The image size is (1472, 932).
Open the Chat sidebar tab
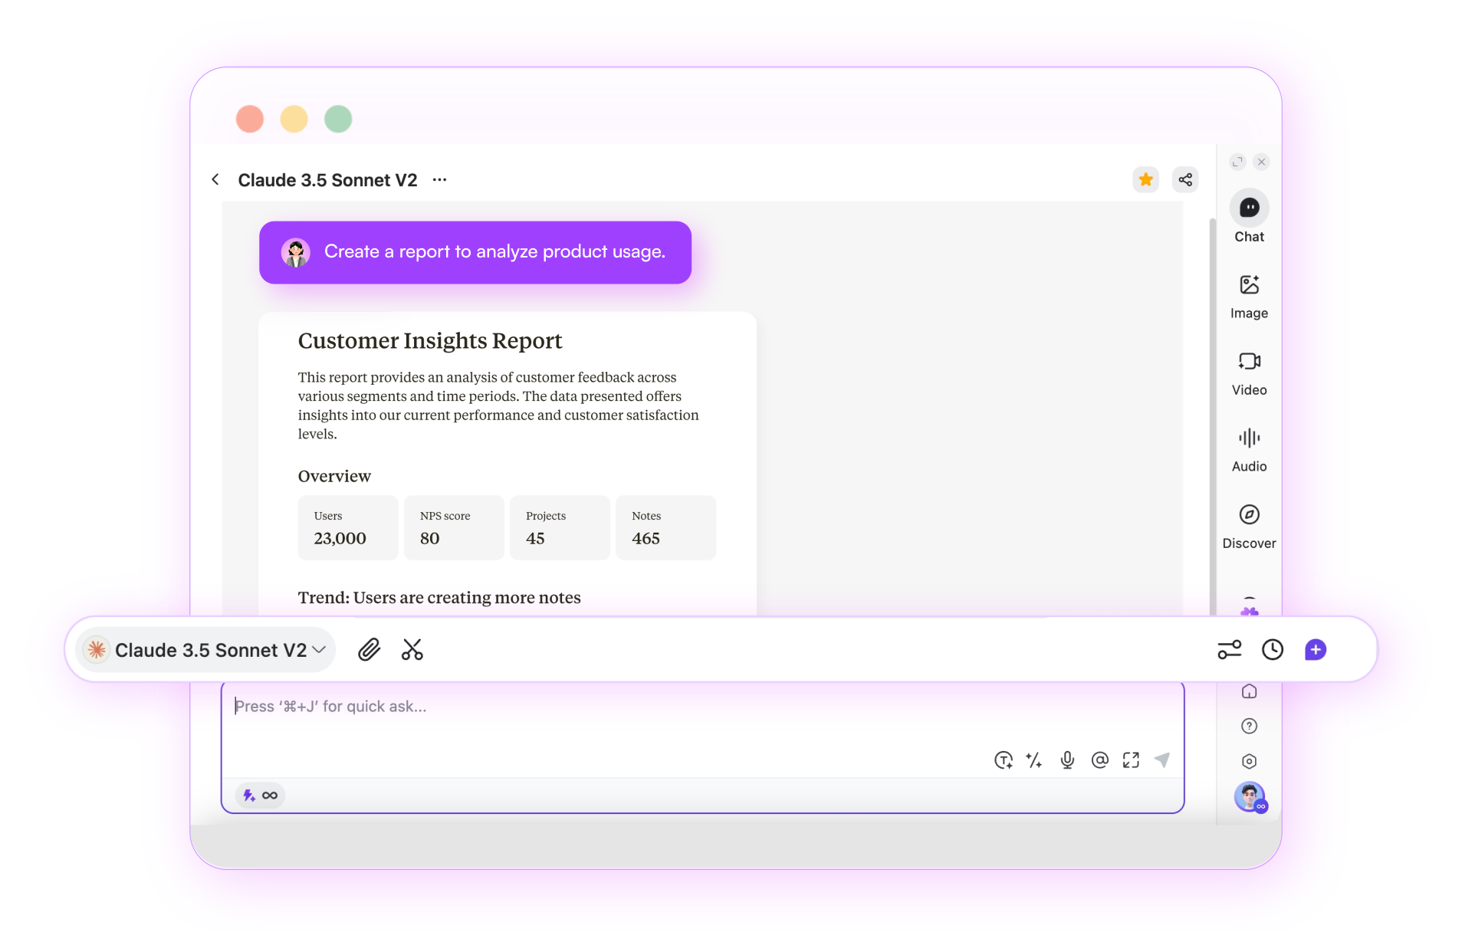point(1249,217)
